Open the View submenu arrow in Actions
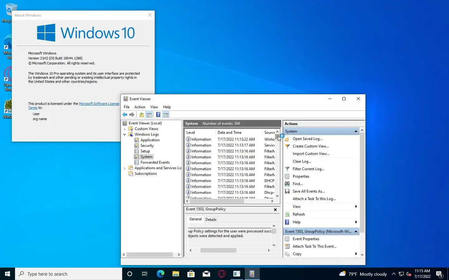Viewport: 449px width, 280px height. tap(356, 207)
